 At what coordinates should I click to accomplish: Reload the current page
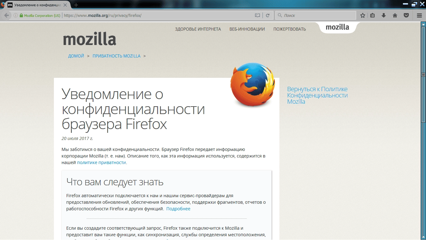(268, 15)
